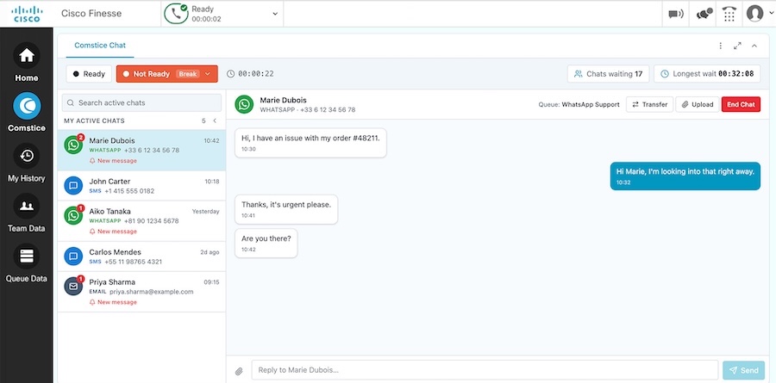Open My History in the sidebar
This screenshot has height=383, width=776.
click(x=26, y=156)
